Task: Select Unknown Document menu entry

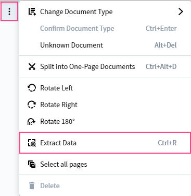Action: [x=105, y=45]
